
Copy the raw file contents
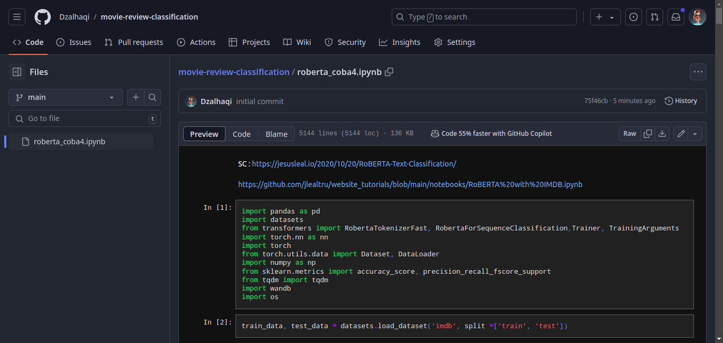[x=648, y=133]
